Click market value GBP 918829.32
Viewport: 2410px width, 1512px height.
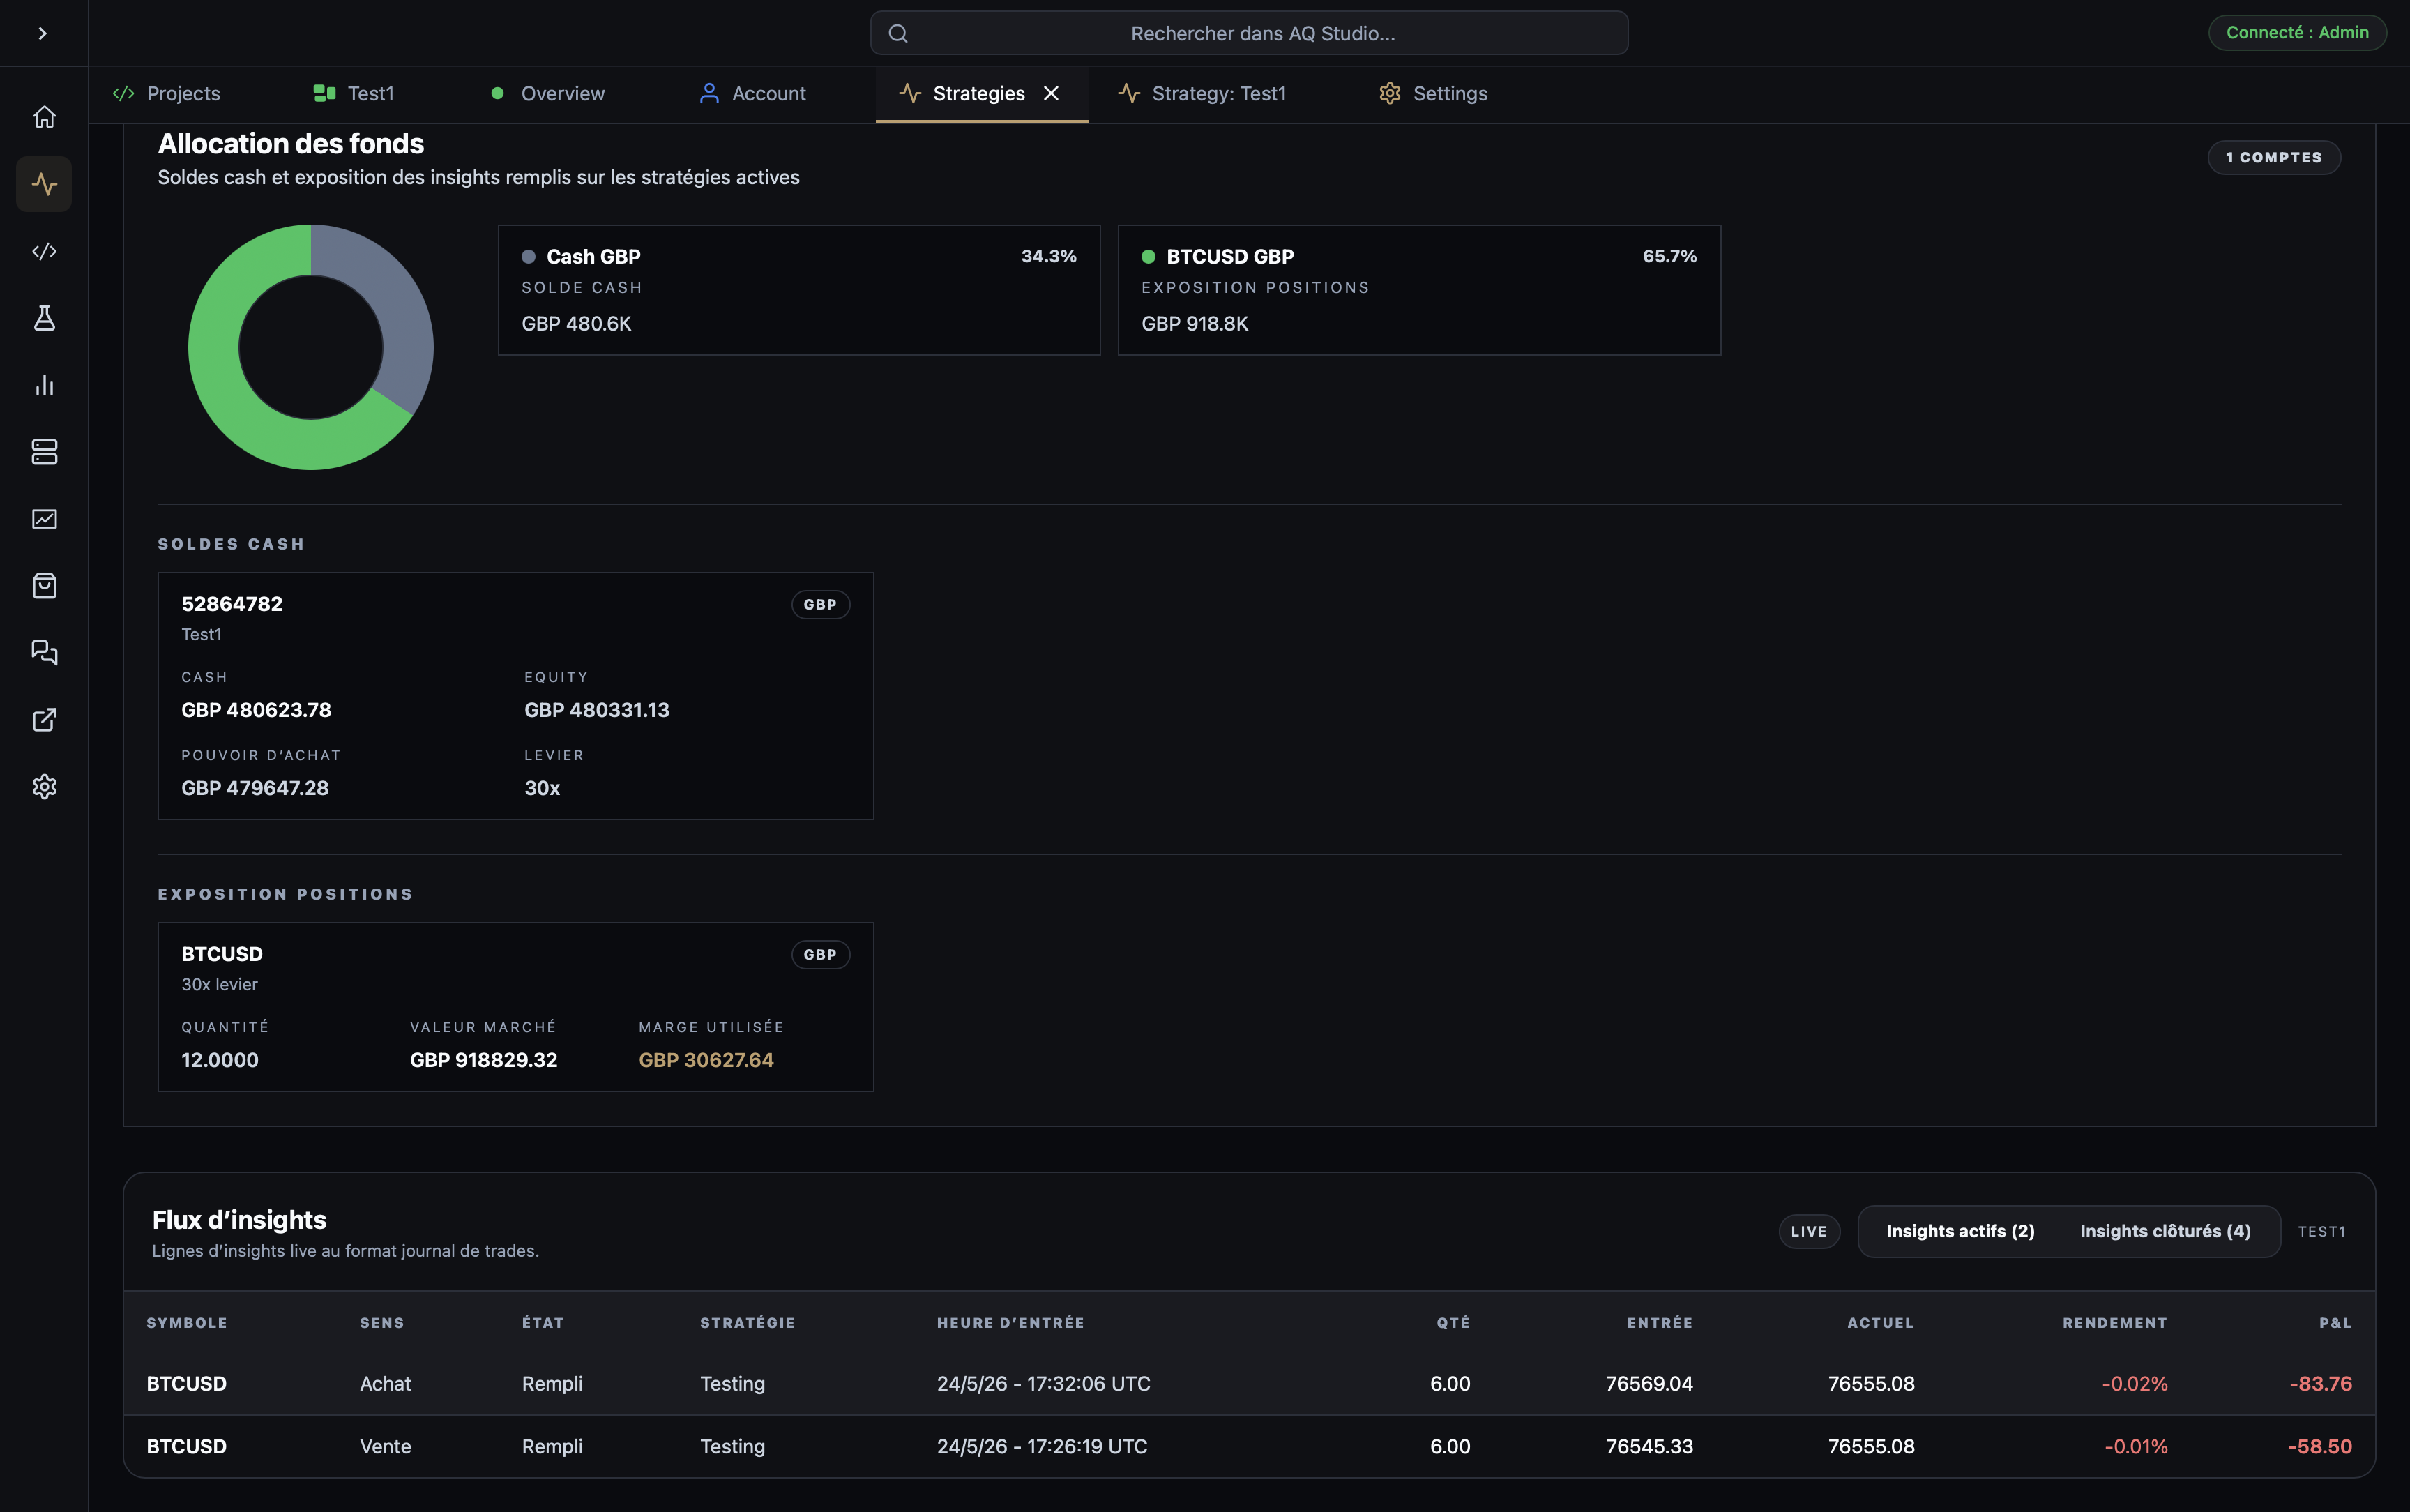click(484, 1060)
